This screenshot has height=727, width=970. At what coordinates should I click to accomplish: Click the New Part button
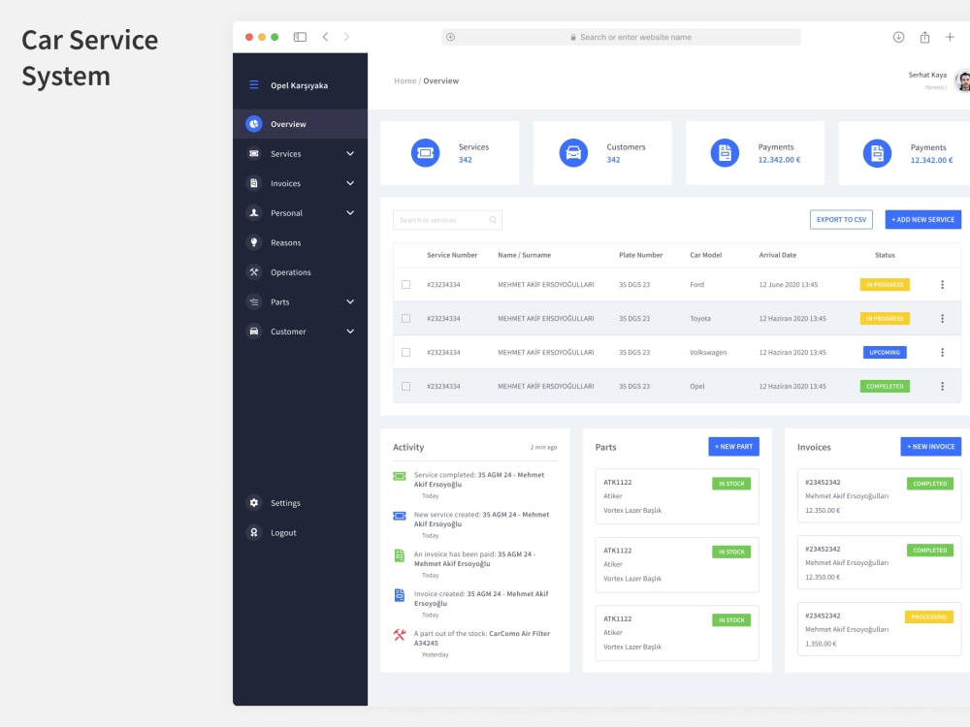click(x=733, y=446)
